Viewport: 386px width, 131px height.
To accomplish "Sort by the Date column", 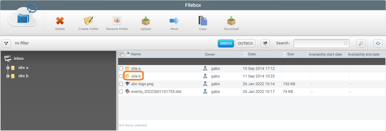I will click(251, 54).
